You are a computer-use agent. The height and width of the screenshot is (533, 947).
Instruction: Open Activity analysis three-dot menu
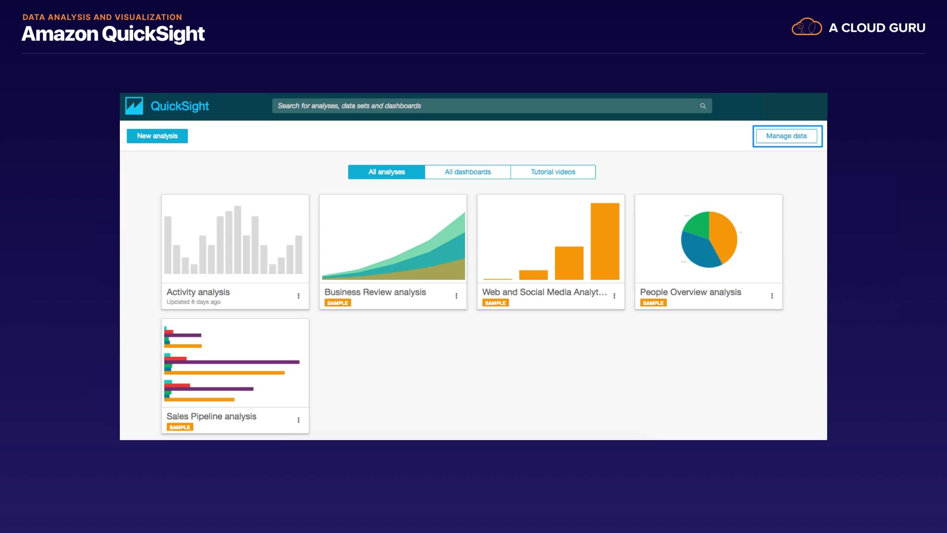tap(298, 296)
